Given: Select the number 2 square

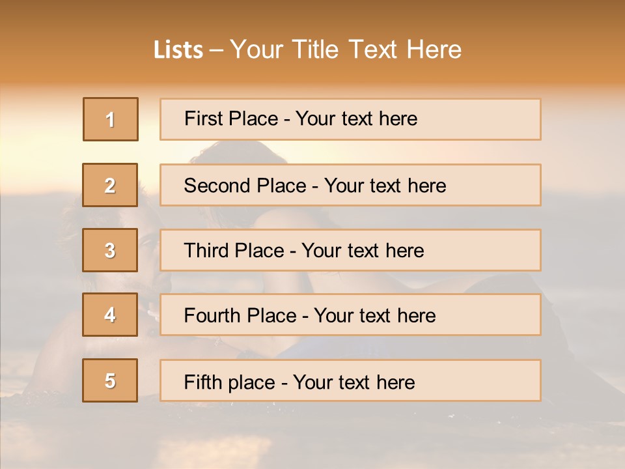Looking at the screenshot, I should [x=110, y=185].
